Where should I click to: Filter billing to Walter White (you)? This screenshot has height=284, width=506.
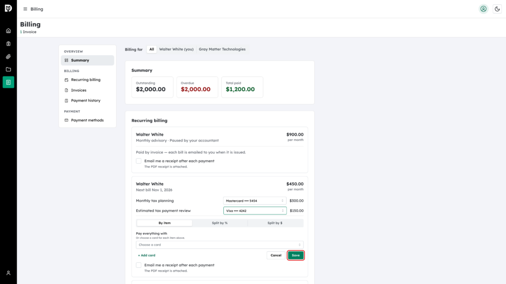coord(176,49)
